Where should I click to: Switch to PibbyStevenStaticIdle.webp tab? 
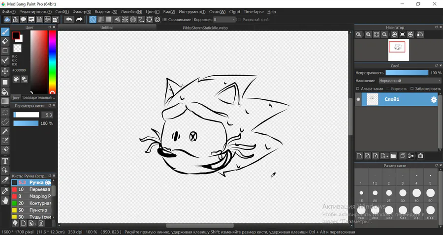205,28
